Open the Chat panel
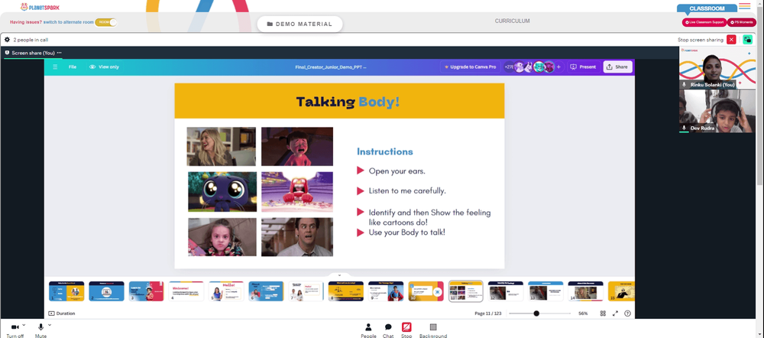This screenshot has width=764, height=338. tap(388, 330)
